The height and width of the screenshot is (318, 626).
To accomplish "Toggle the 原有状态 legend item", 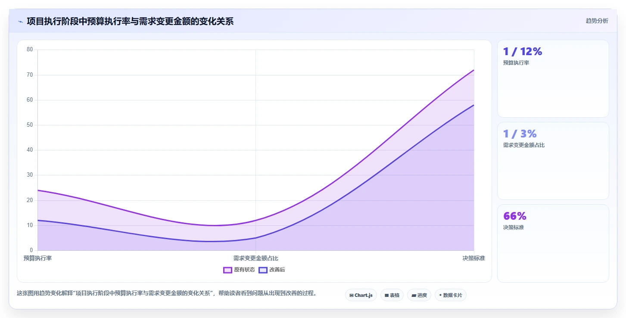I will pyautogui.click(x=239, y=270).
